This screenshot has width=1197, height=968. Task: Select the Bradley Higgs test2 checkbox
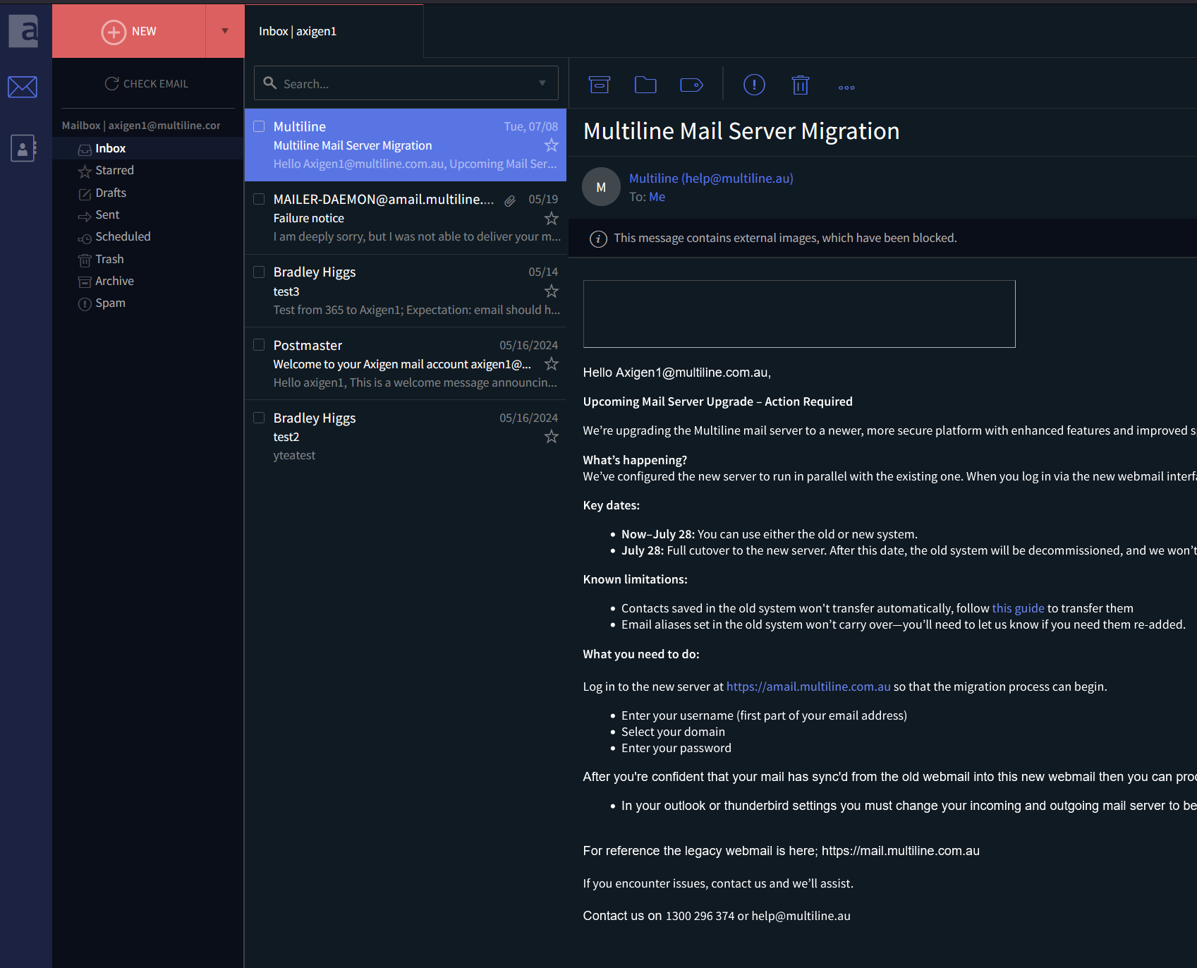[259, 418]
